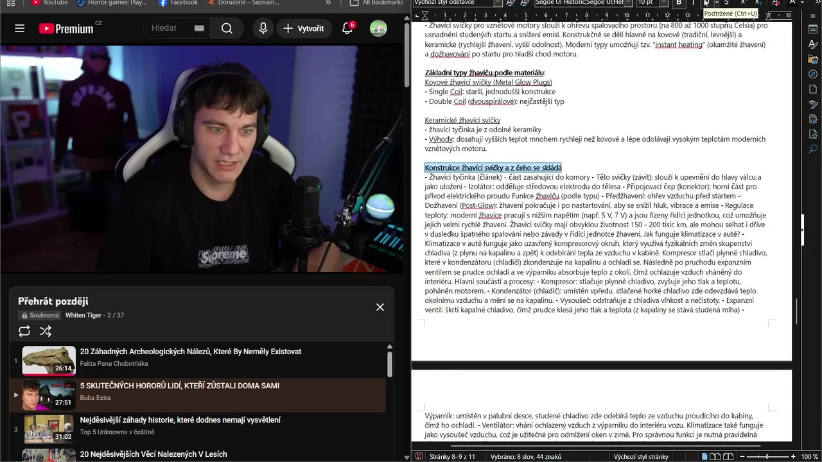Close the Přehrát později playlist panel
The image size is (822, 462).
pos(380,307)
